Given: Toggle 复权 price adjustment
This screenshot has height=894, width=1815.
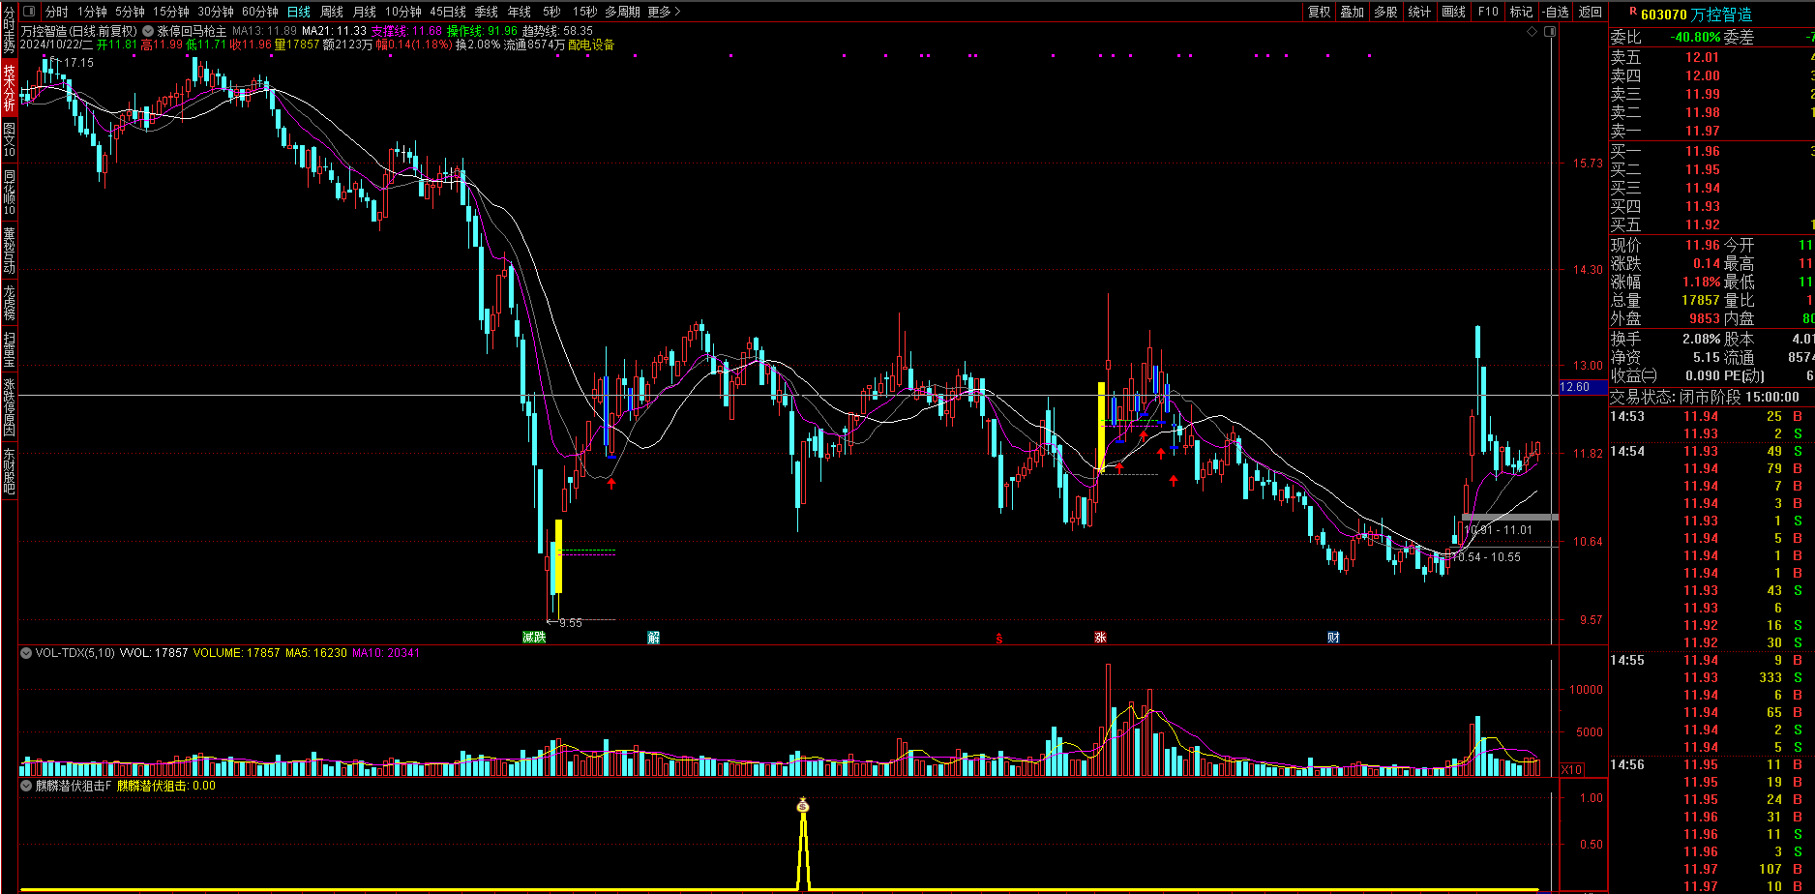Looking at the screenshot, I should tap(1320, 12).
